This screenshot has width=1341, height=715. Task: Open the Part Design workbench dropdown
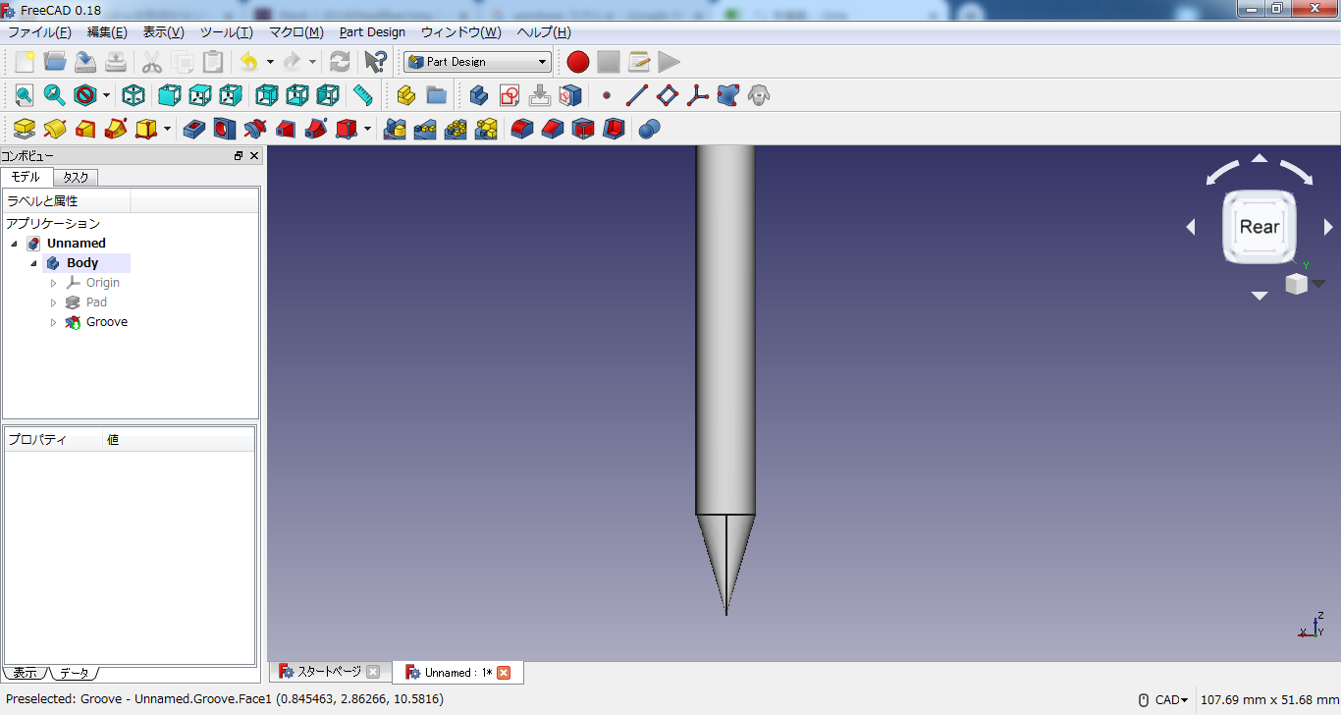[x=477, y=62]
